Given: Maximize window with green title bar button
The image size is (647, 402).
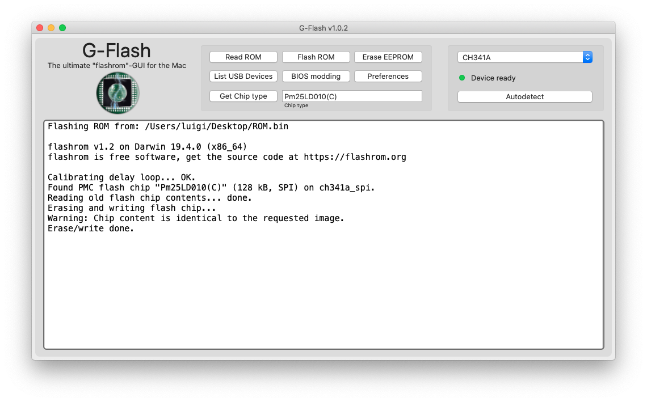Looking at the screenshot, I should (x=62, y=28).
